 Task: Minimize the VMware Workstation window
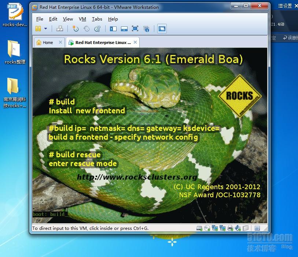pyautogui.click(x=236, y=6)
